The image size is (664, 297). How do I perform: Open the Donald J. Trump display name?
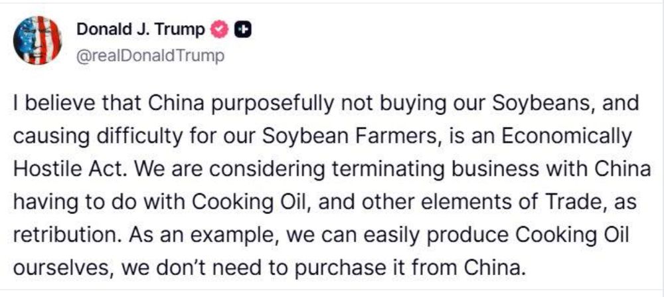[x=141, y=30]
